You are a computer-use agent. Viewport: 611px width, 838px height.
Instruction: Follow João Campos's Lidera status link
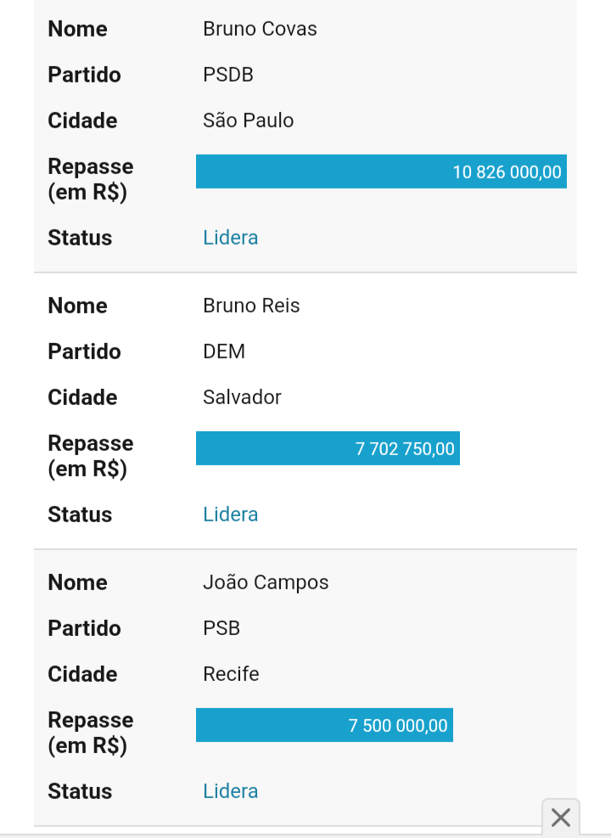coord(231,791)
